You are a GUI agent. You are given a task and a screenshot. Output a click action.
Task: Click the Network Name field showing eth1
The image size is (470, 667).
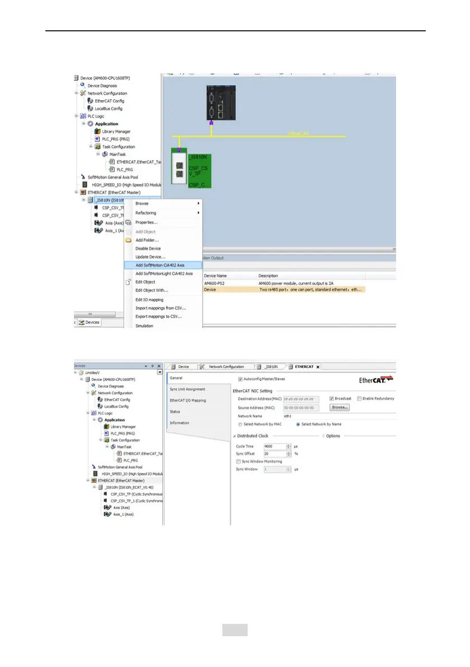coord(339,416)
